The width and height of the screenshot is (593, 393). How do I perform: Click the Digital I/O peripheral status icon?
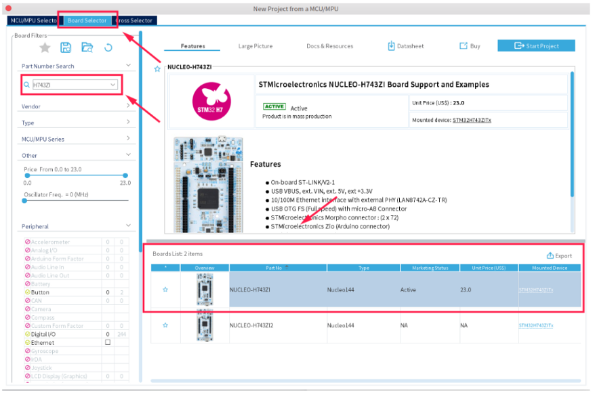27,334
